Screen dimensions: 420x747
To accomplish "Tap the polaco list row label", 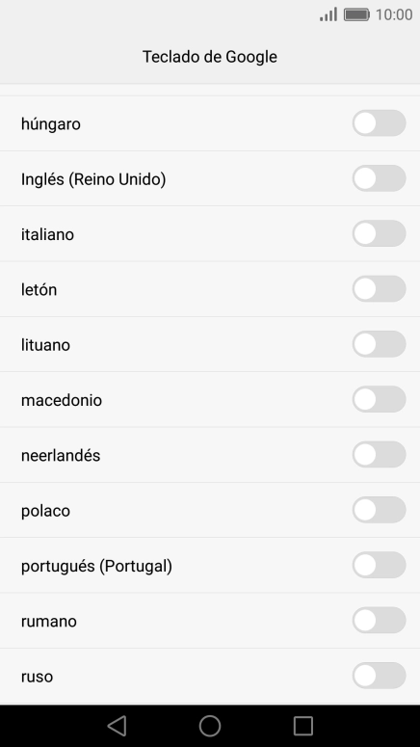I will click(x=45, y=511).
